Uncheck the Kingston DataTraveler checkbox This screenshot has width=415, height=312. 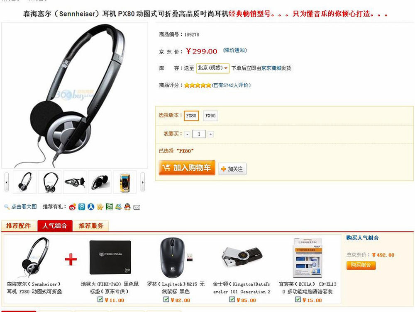tap(232, 299)
